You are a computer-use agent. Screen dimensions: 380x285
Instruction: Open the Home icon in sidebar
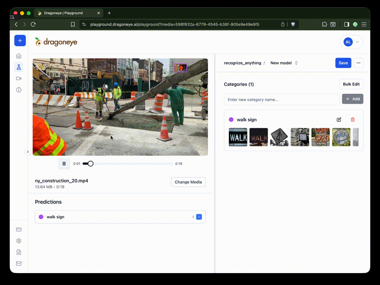tap(19, 56)
